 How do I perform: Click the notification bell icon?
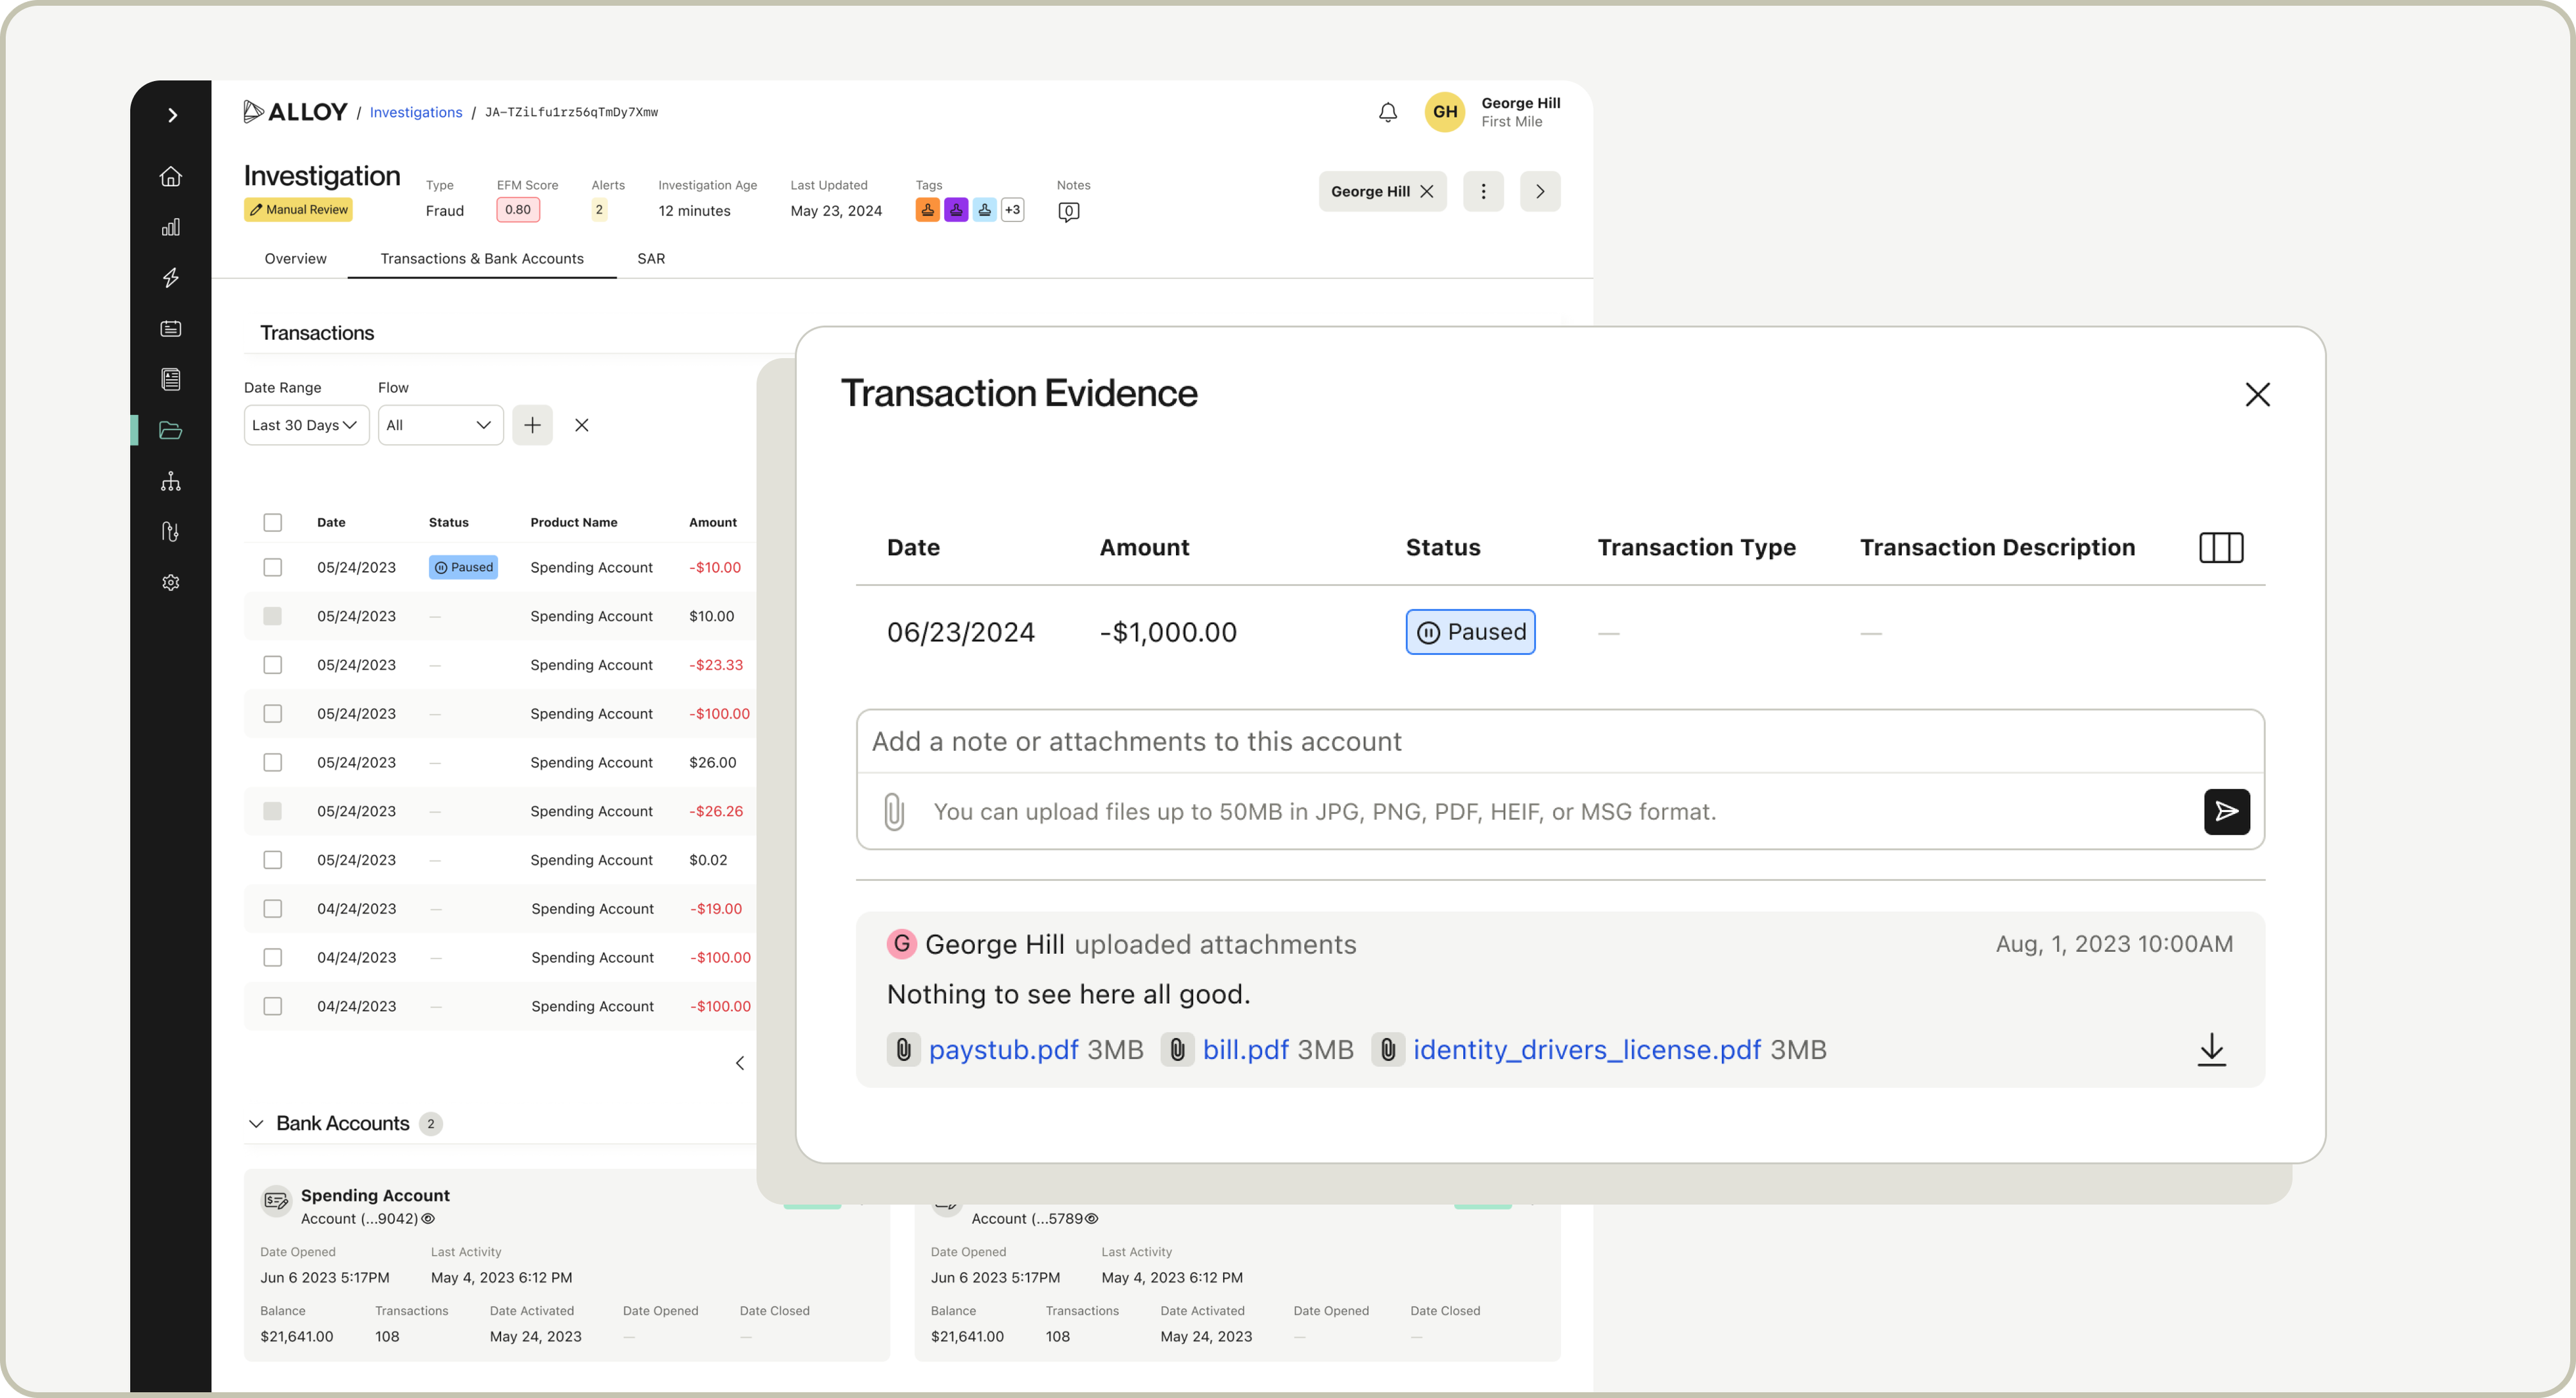tap(1387, 112)
